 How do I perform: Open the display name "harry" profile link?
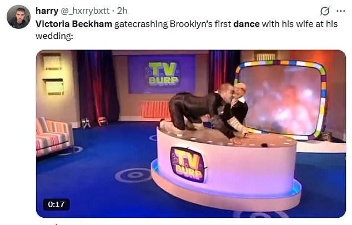tap(47, 11)
